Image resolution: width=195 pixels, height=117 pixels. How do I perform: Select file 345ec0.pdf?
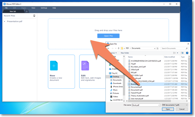pos(135,70)
